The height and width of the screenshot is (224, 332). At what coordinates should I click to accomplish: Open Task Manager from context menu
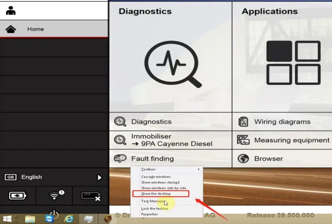(x=167, y=201)
